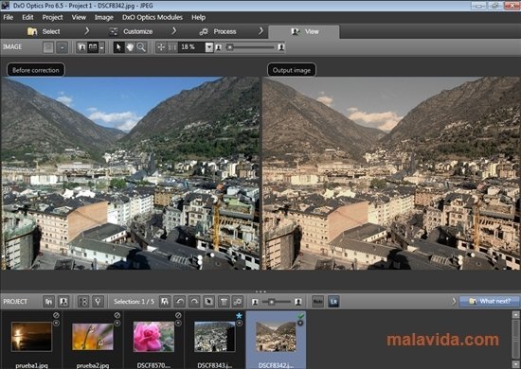Select the DSCF8343 thumbnail

[215, 337]
